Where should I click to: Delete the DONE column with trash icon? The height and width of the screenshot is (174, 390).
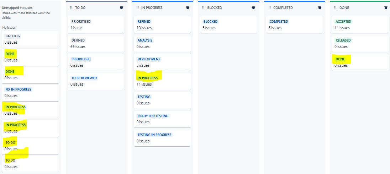pos(386,8)
